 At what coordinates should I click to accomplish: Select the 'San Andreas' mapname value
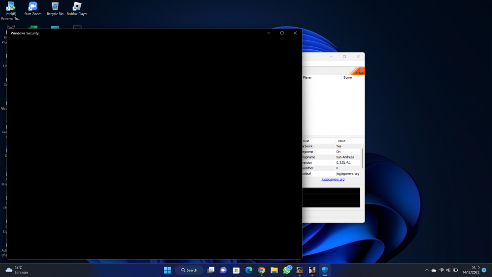(345, 157)
